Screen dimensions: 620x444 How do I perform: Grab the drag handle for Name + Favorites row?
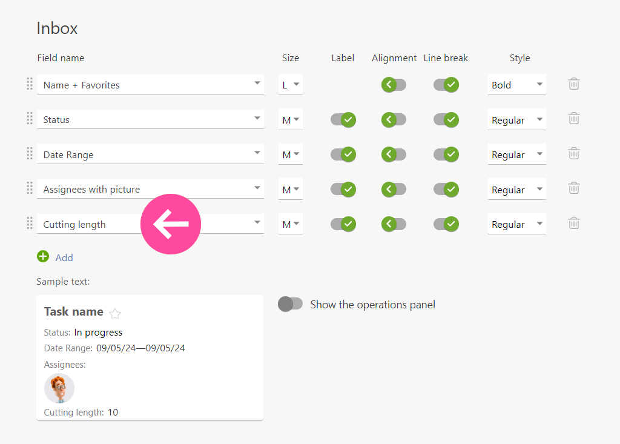[30, 84]
